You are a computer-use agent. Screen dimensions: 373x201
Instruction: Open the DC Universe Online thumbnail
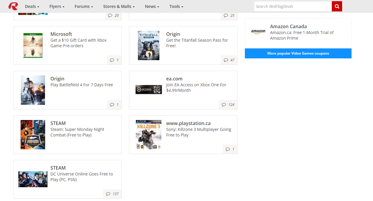[x=33, y=179]
